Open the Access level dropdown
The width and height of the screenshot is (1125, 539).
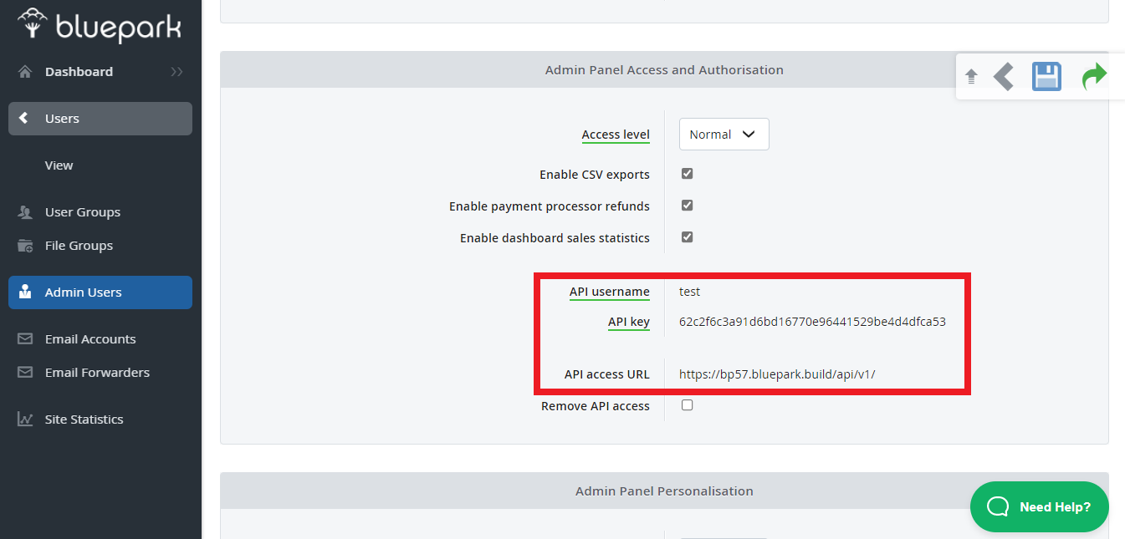(724, 135)
